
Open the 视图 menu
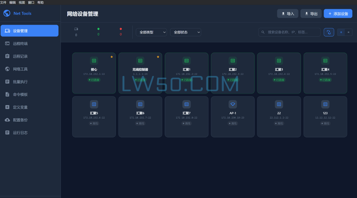click(22, 2)
